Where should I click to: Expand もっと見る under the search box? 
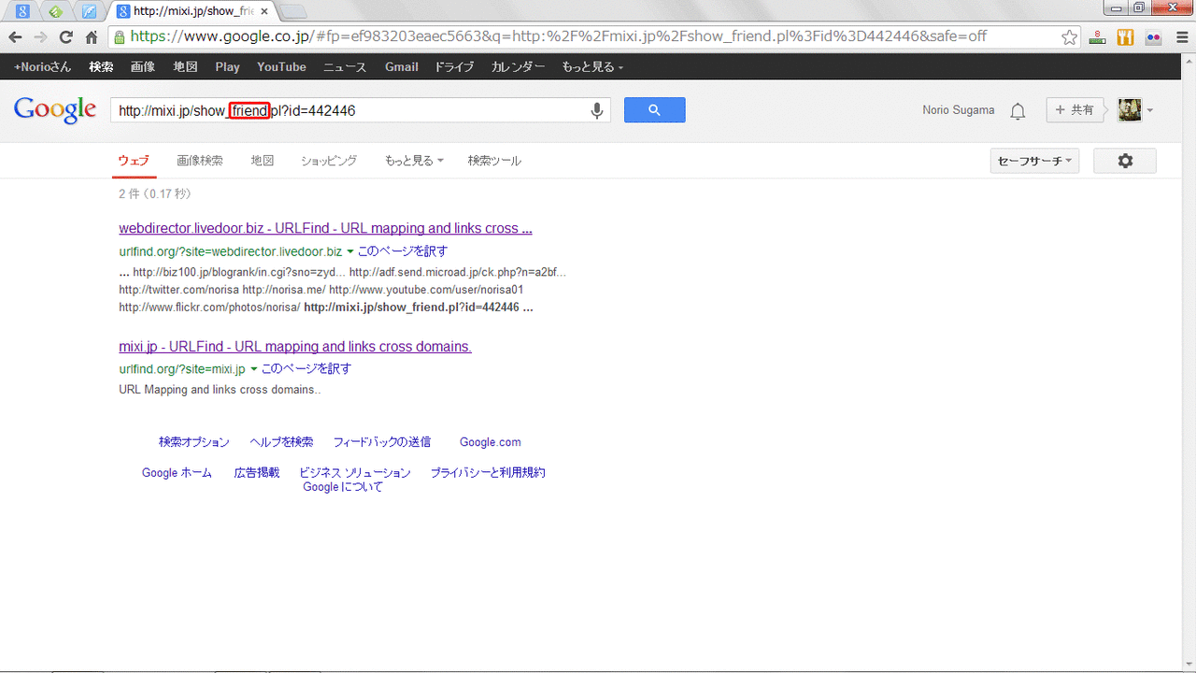pos(414,161)
